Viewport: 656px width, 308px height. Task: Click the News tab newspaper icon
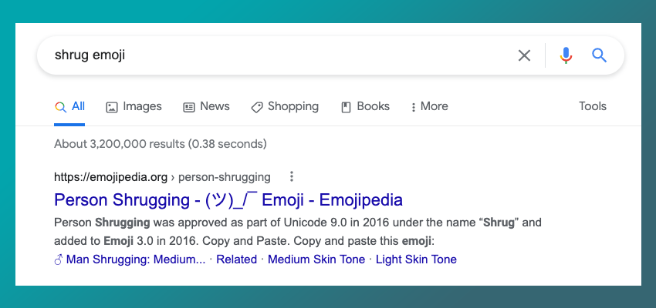point(189,107)
